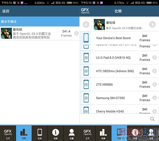
Task: Tap GFX OpenGL logo in right screen header
Action: click(x=85, y=11)
